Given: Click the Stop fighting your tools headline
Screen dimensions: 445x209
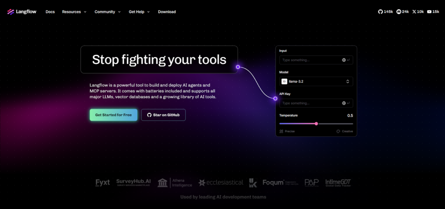Looking at the screenshot, I should coord(159,60).
